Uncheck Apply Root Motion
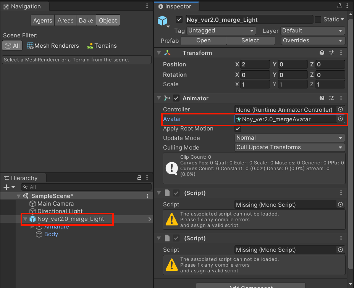 (x=238, y=129)
